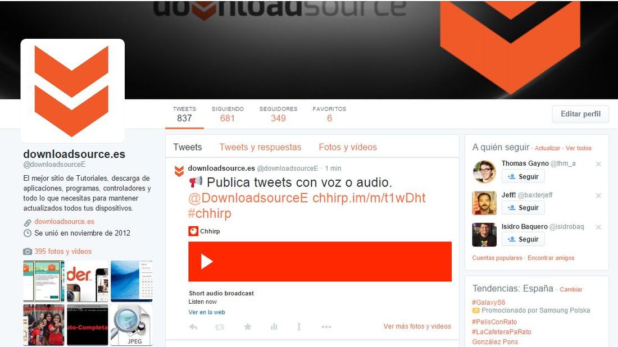Reply to the Chhirp tweet

click(x=193, y=327)
